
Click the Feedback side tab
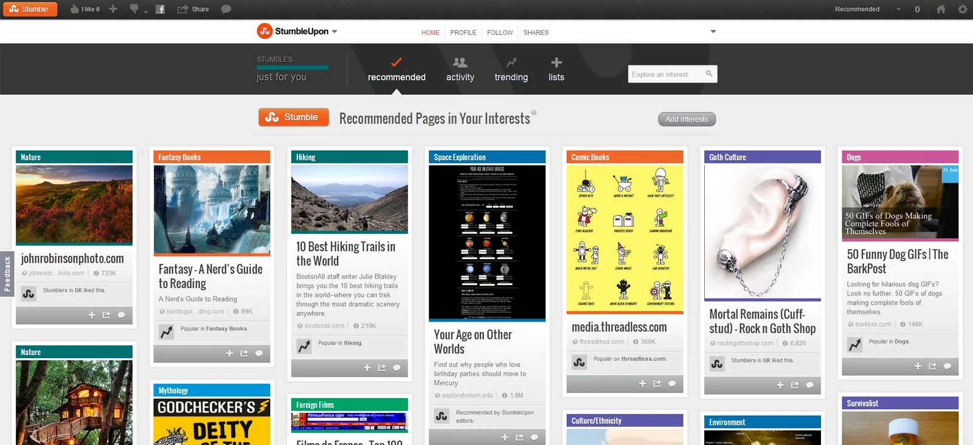click(7, 274)
